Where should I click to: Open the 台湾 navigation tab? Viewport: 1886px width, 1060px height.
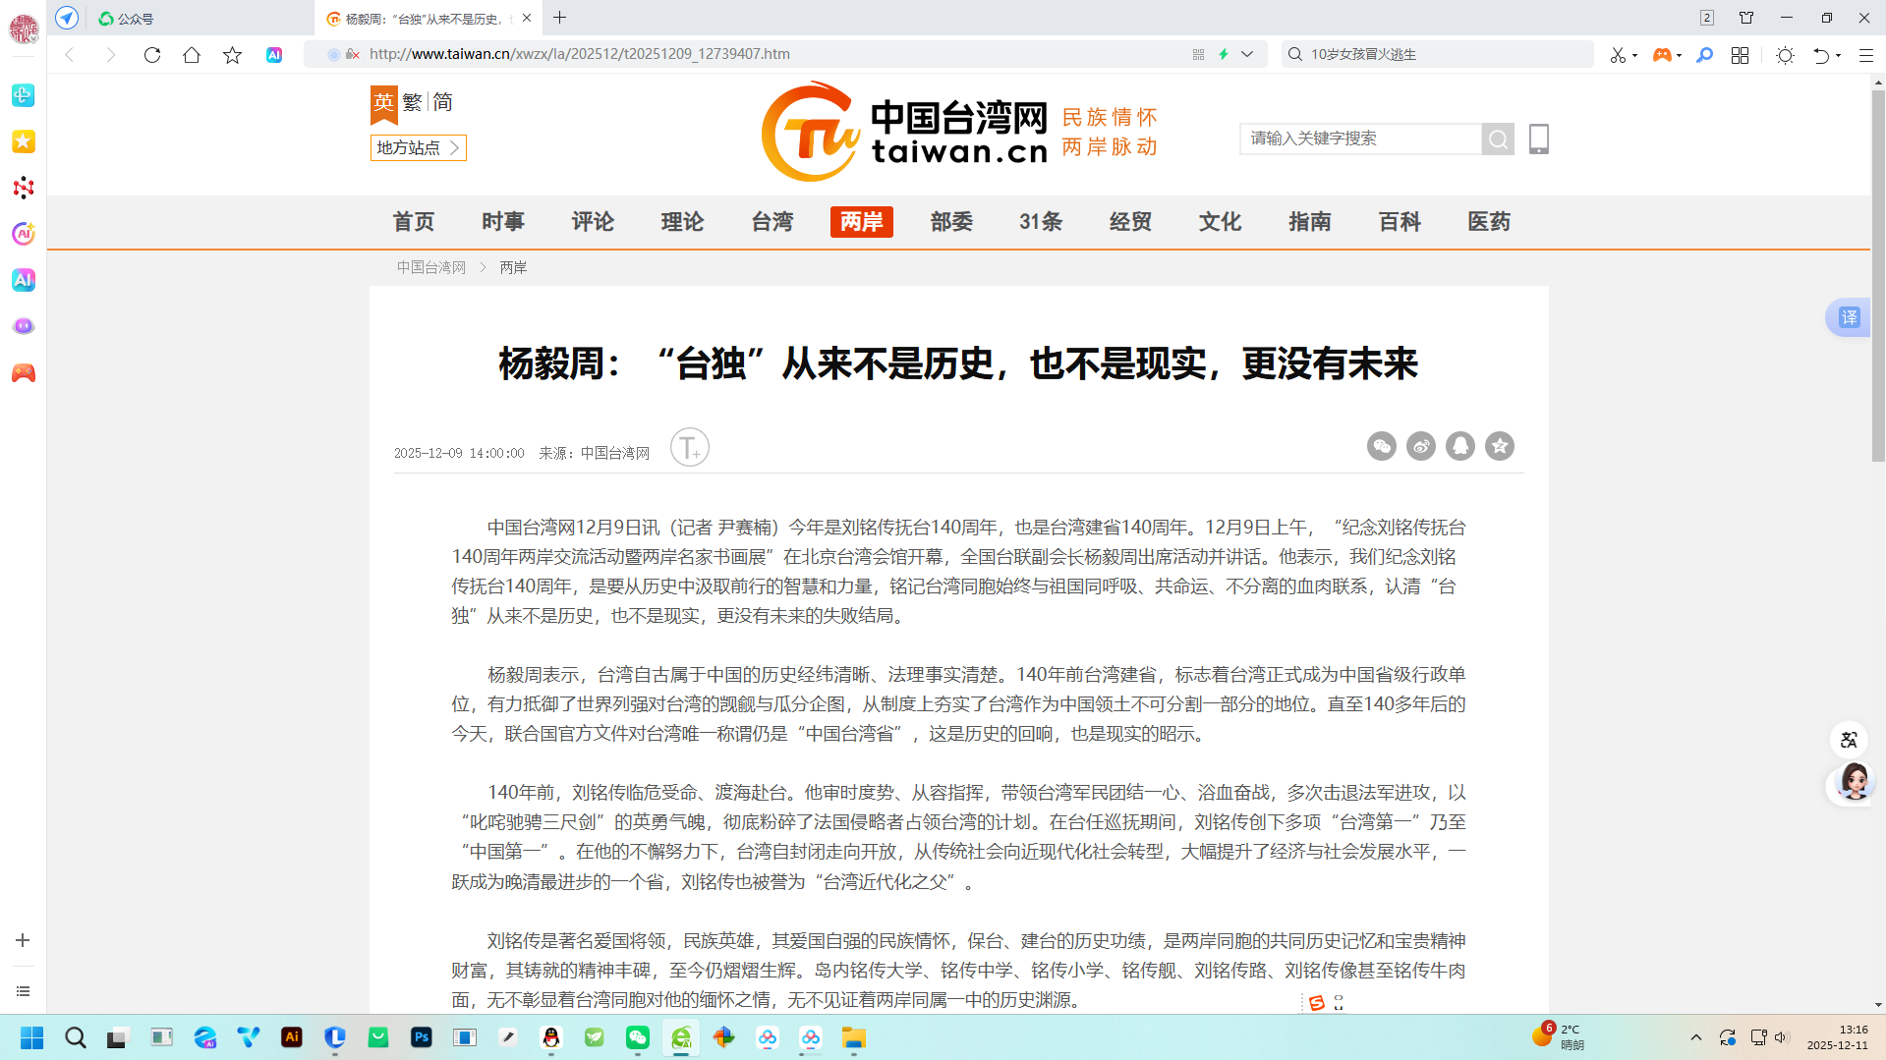pos(772,222)
